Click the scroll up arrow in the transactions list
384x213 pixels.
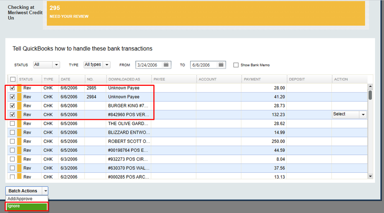tap(370, 87)
